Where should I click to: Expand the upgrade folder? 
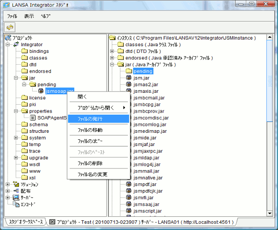[x=16, y=157]
